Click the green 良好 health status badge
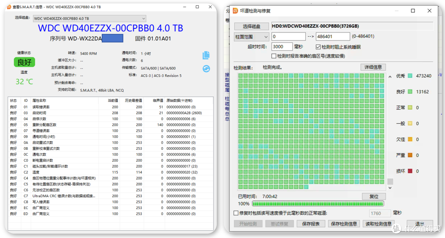The width and height of the screenshot is (445, 238). [x=24, y=62]
